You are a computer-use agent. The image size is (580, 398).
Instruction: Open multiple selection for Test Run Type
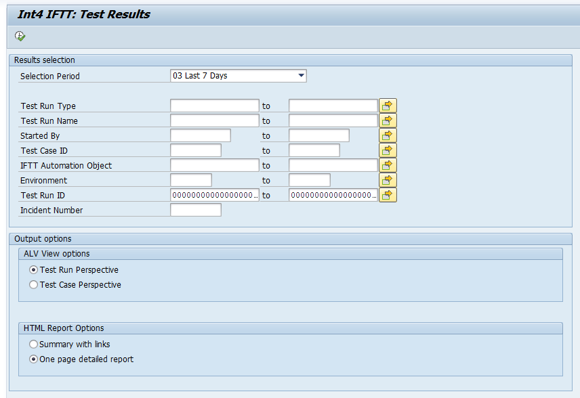[388, 106]
